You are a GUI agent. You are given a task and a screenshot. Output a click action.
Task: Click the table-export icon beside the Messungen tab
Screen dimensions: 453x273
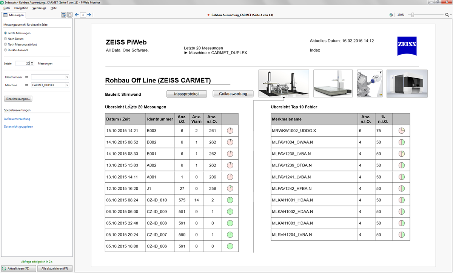tap(64, 15)
